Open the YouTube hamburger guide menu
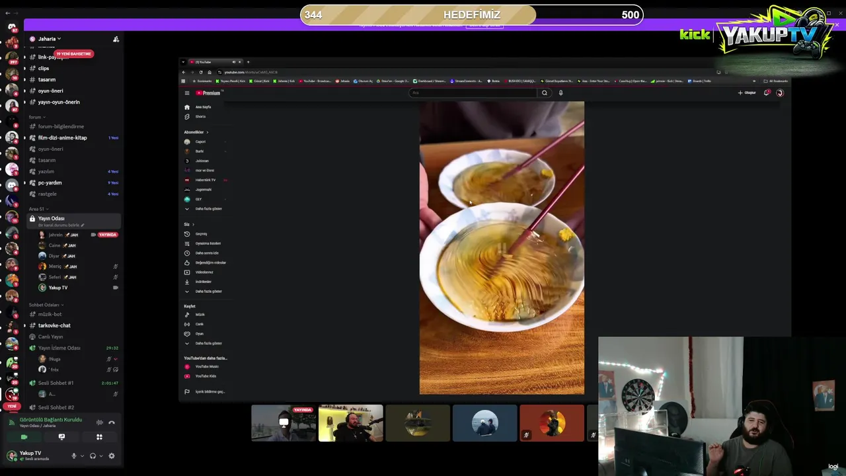 [x=187, y=93]
